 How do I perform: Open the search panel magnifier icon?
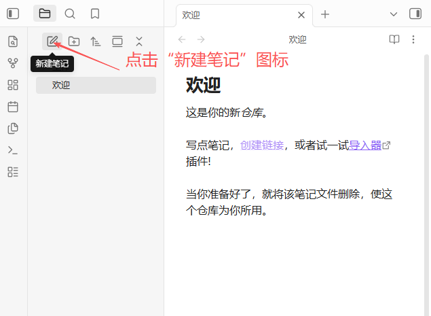pyautogui.click(x=70, y=14)
